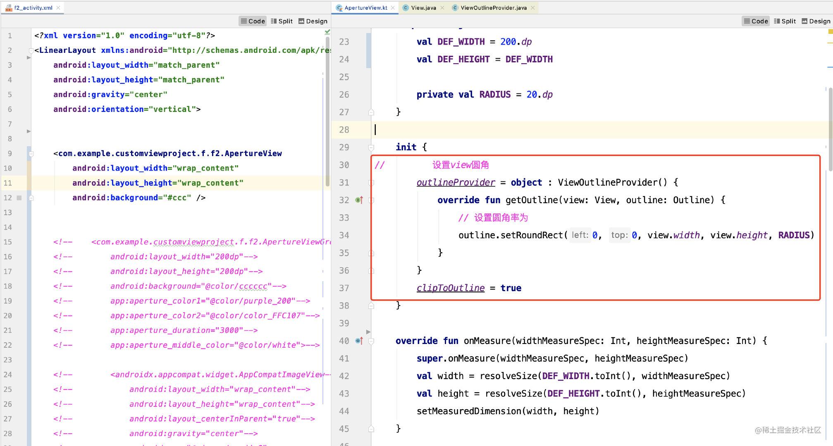Collapse the init block on line 29
Image resolution: width=833 pixels, height=446 pixels.
[371, 147]
